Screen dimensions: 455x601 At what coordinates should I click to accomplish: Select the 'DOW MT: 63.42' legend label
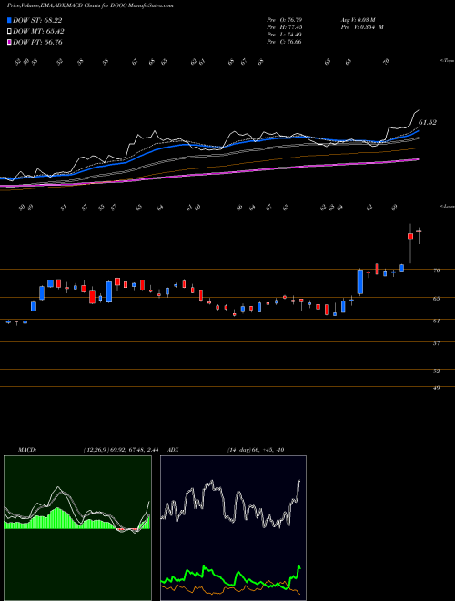point(38,32)
